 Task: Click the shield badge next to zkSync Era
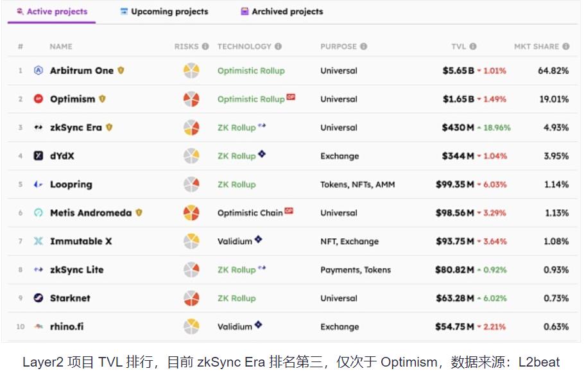(109, 127)
